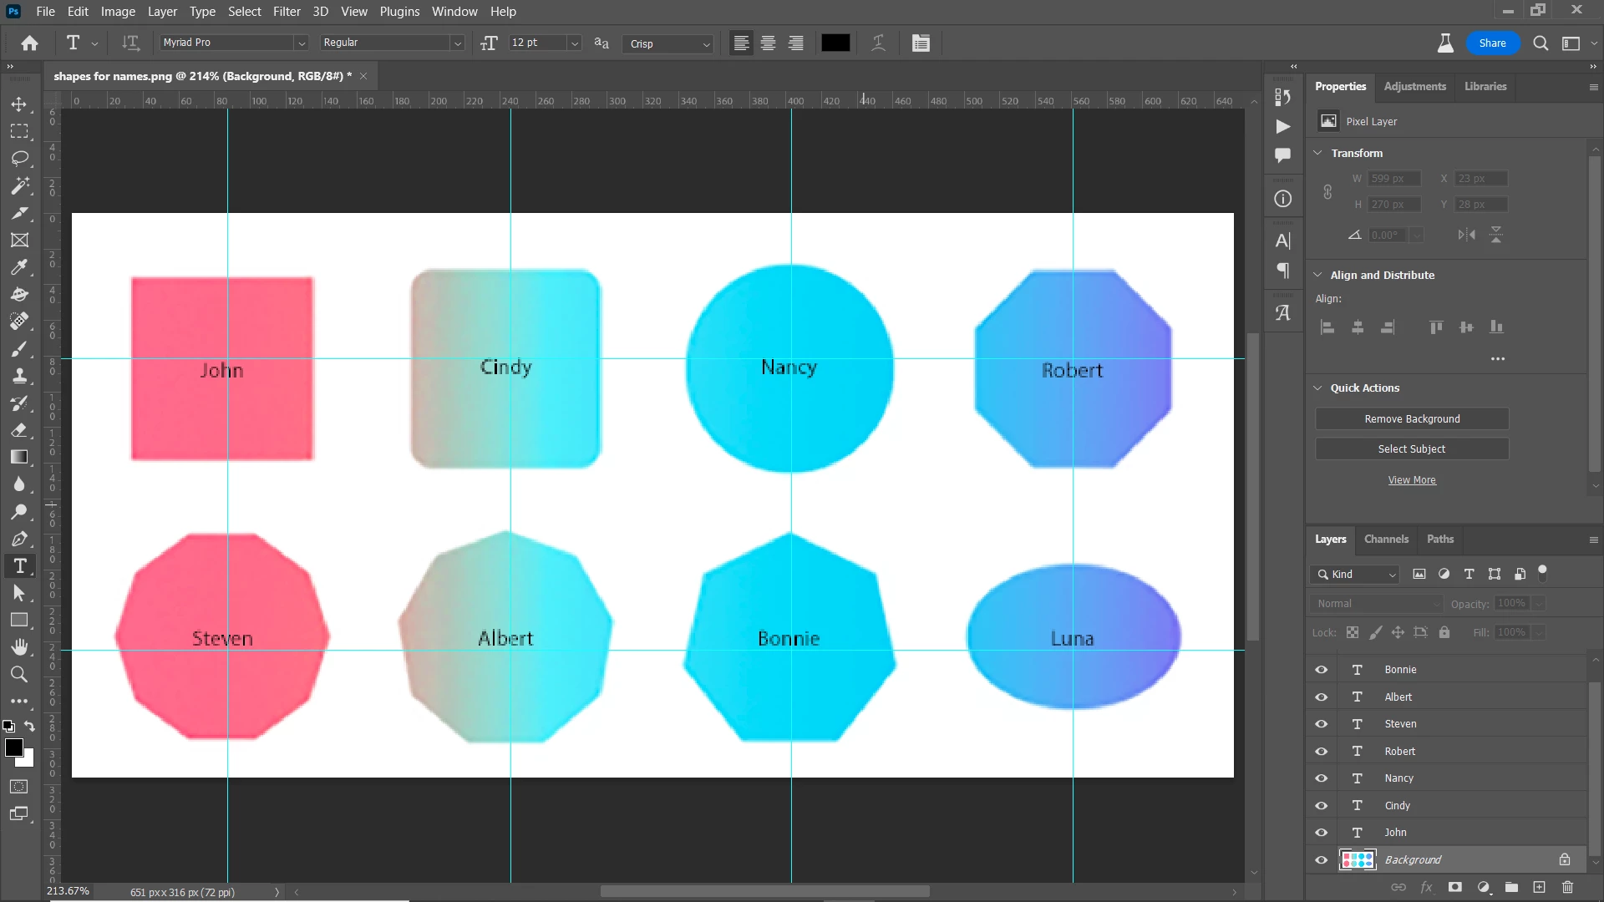The width and height of the screenshot is (1604, 902).
Task: Open the warp text icon
Action: click(x=878, y=43)
